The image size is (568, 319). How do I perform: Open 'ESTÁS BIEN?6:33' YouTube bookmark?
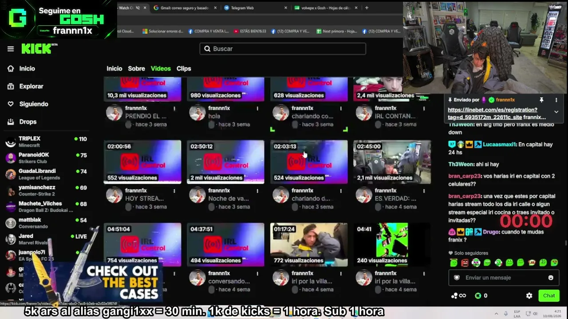coord(250,31)
